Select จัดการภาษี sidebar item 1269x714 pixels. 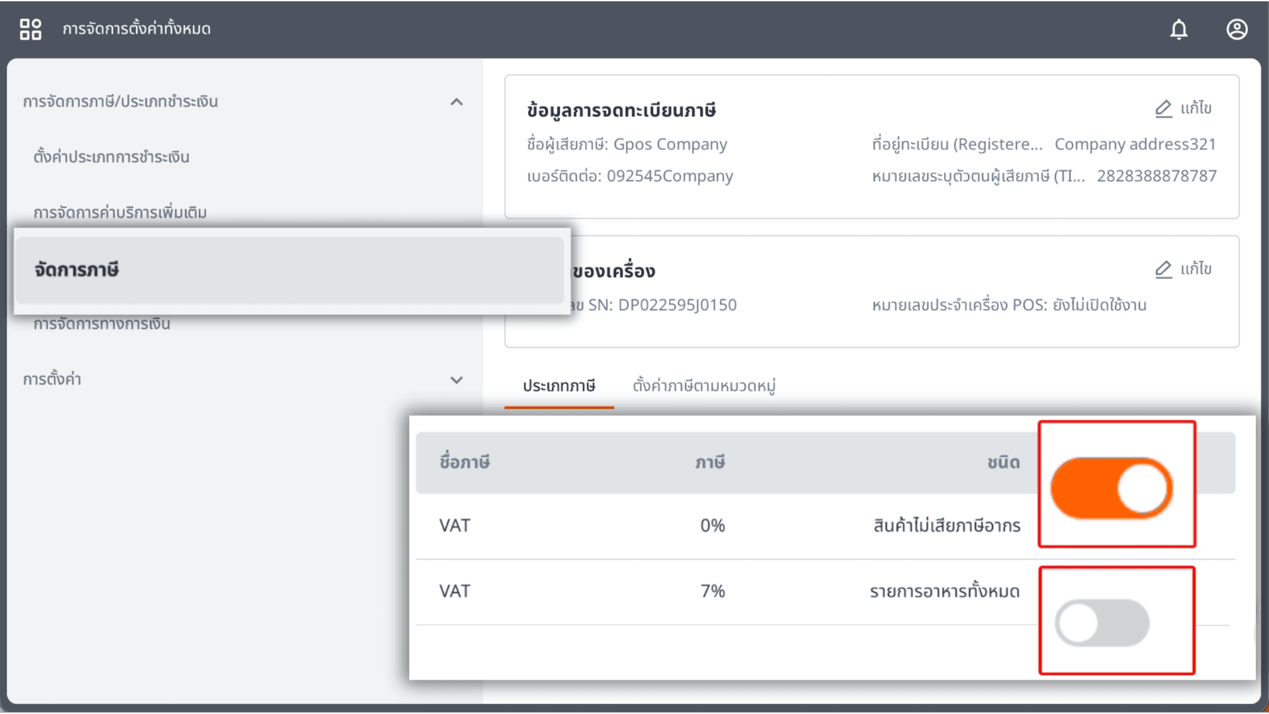(x=289, y=270)
